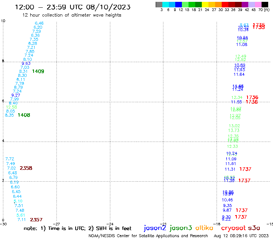Click the blue value 11.31

coord(230,169)
